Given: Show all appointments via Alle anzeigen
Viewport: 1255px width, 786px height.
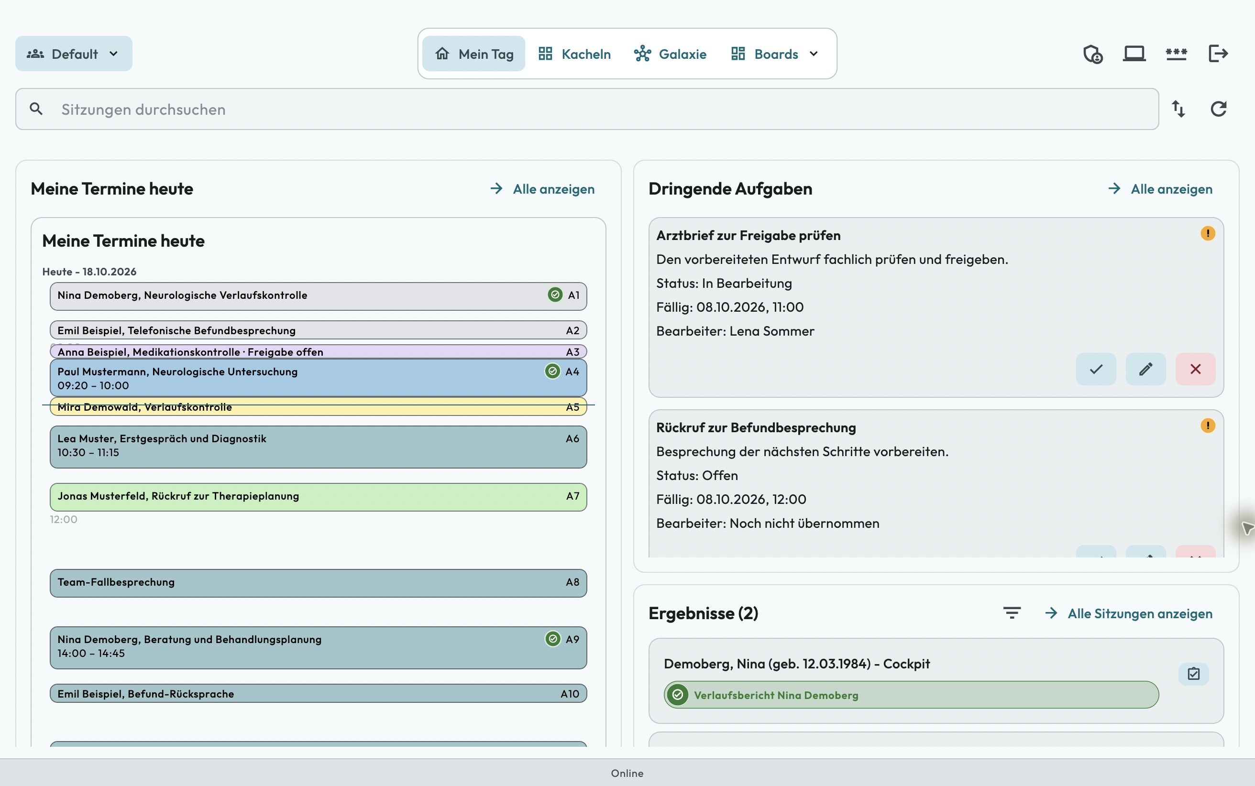Looking at the screenshot, I should point(542,189).
